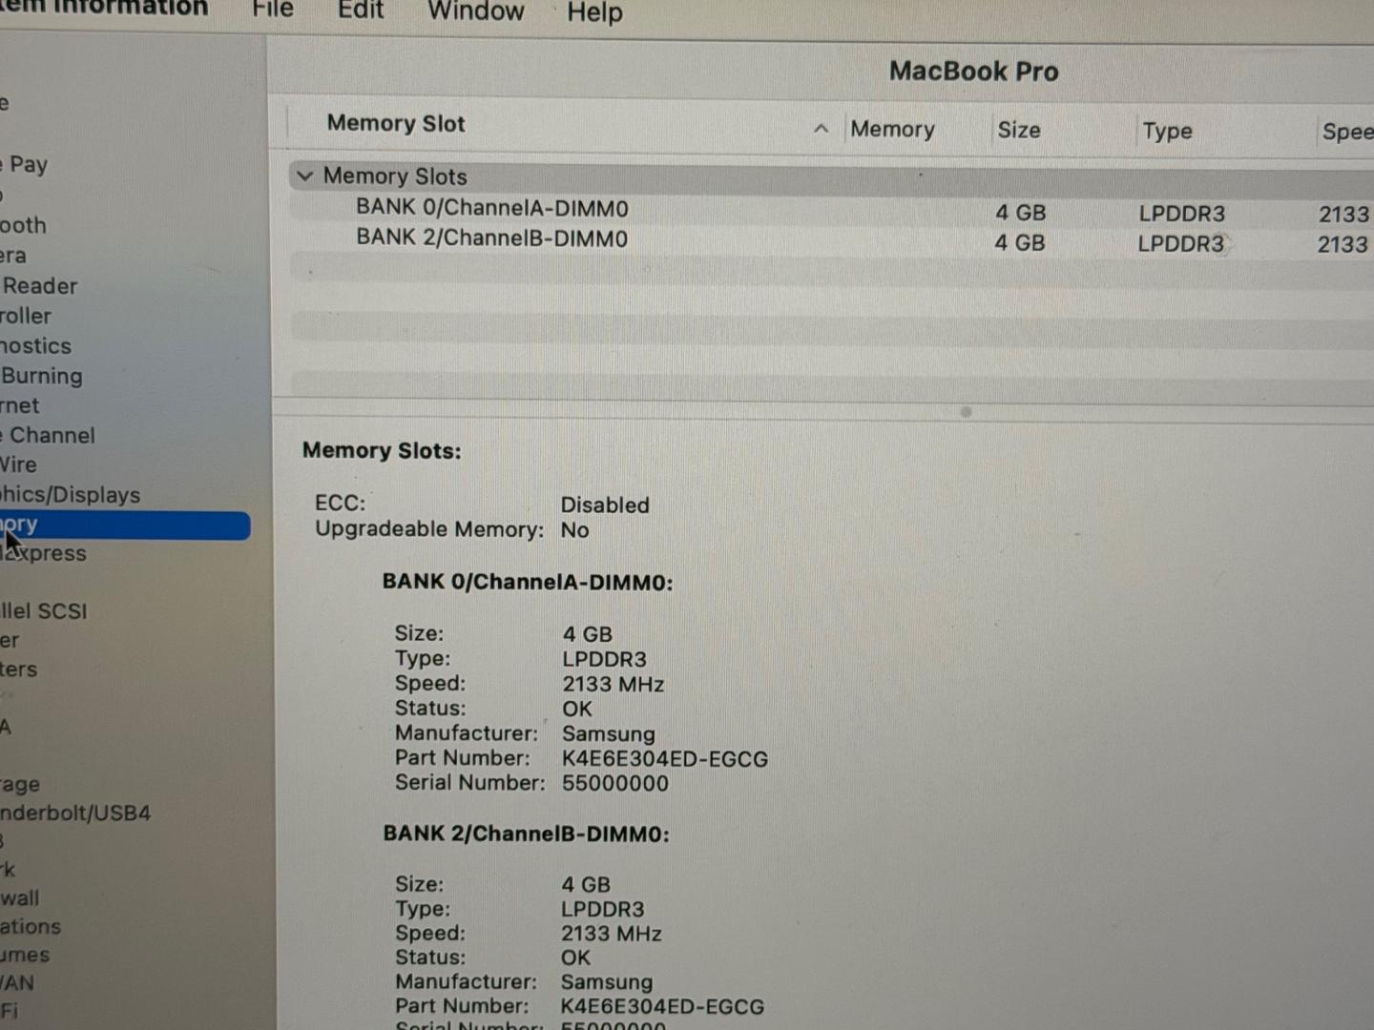
Task: Select Fibre Channel in the sidebar
Action: pyautogui.click(x=48, y=435)
